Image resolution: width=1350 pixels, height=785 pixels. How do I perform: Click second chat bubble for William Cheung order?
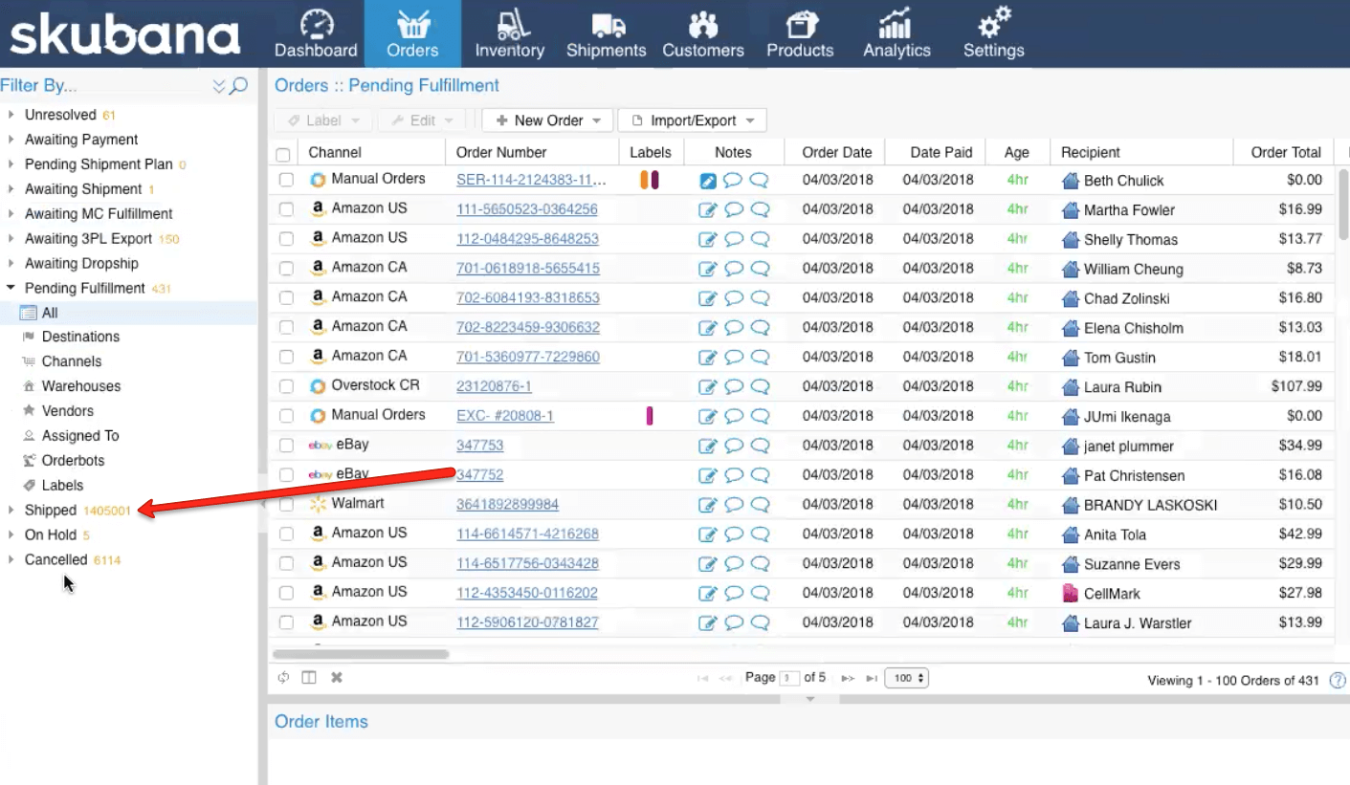(x=760, y=269)
